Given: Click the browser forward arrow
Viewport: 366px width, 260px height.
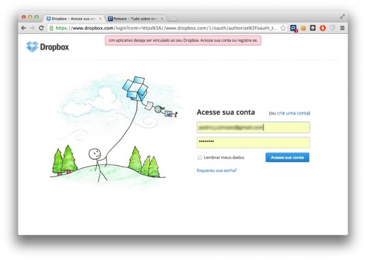Looking at the screenshot, I should pos(33,28).
